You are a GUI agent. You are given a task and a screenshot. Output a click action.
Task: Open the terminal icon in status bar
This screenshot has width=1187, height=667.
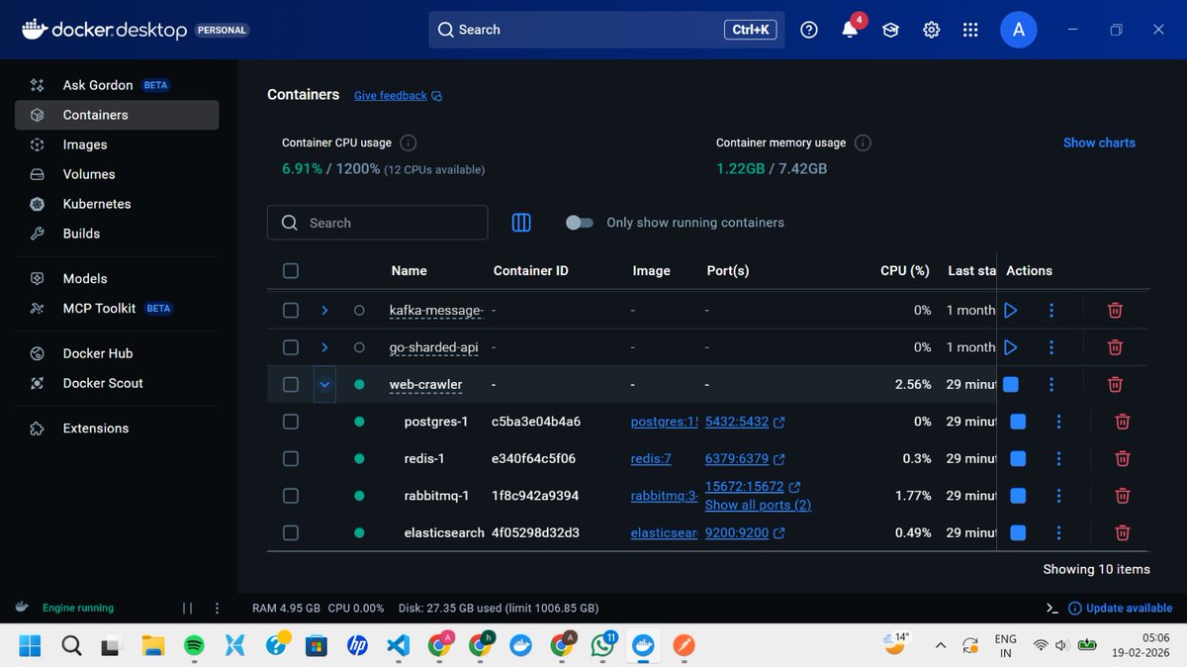coord(1052,608)
